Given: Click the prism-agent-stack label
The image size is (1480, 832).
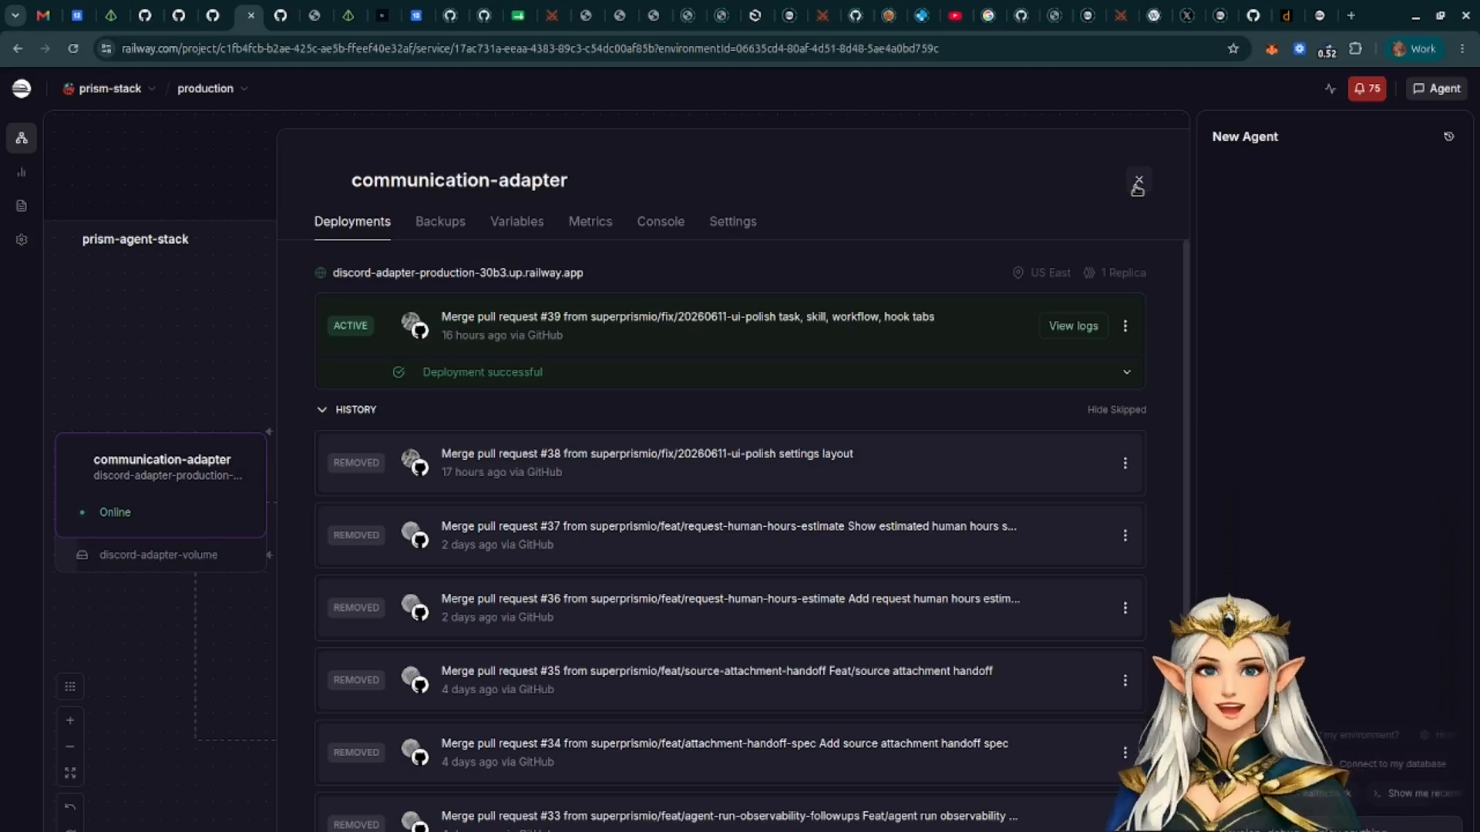Looking at the screenshot, I should pyautogui.click(x=135, y=240).
